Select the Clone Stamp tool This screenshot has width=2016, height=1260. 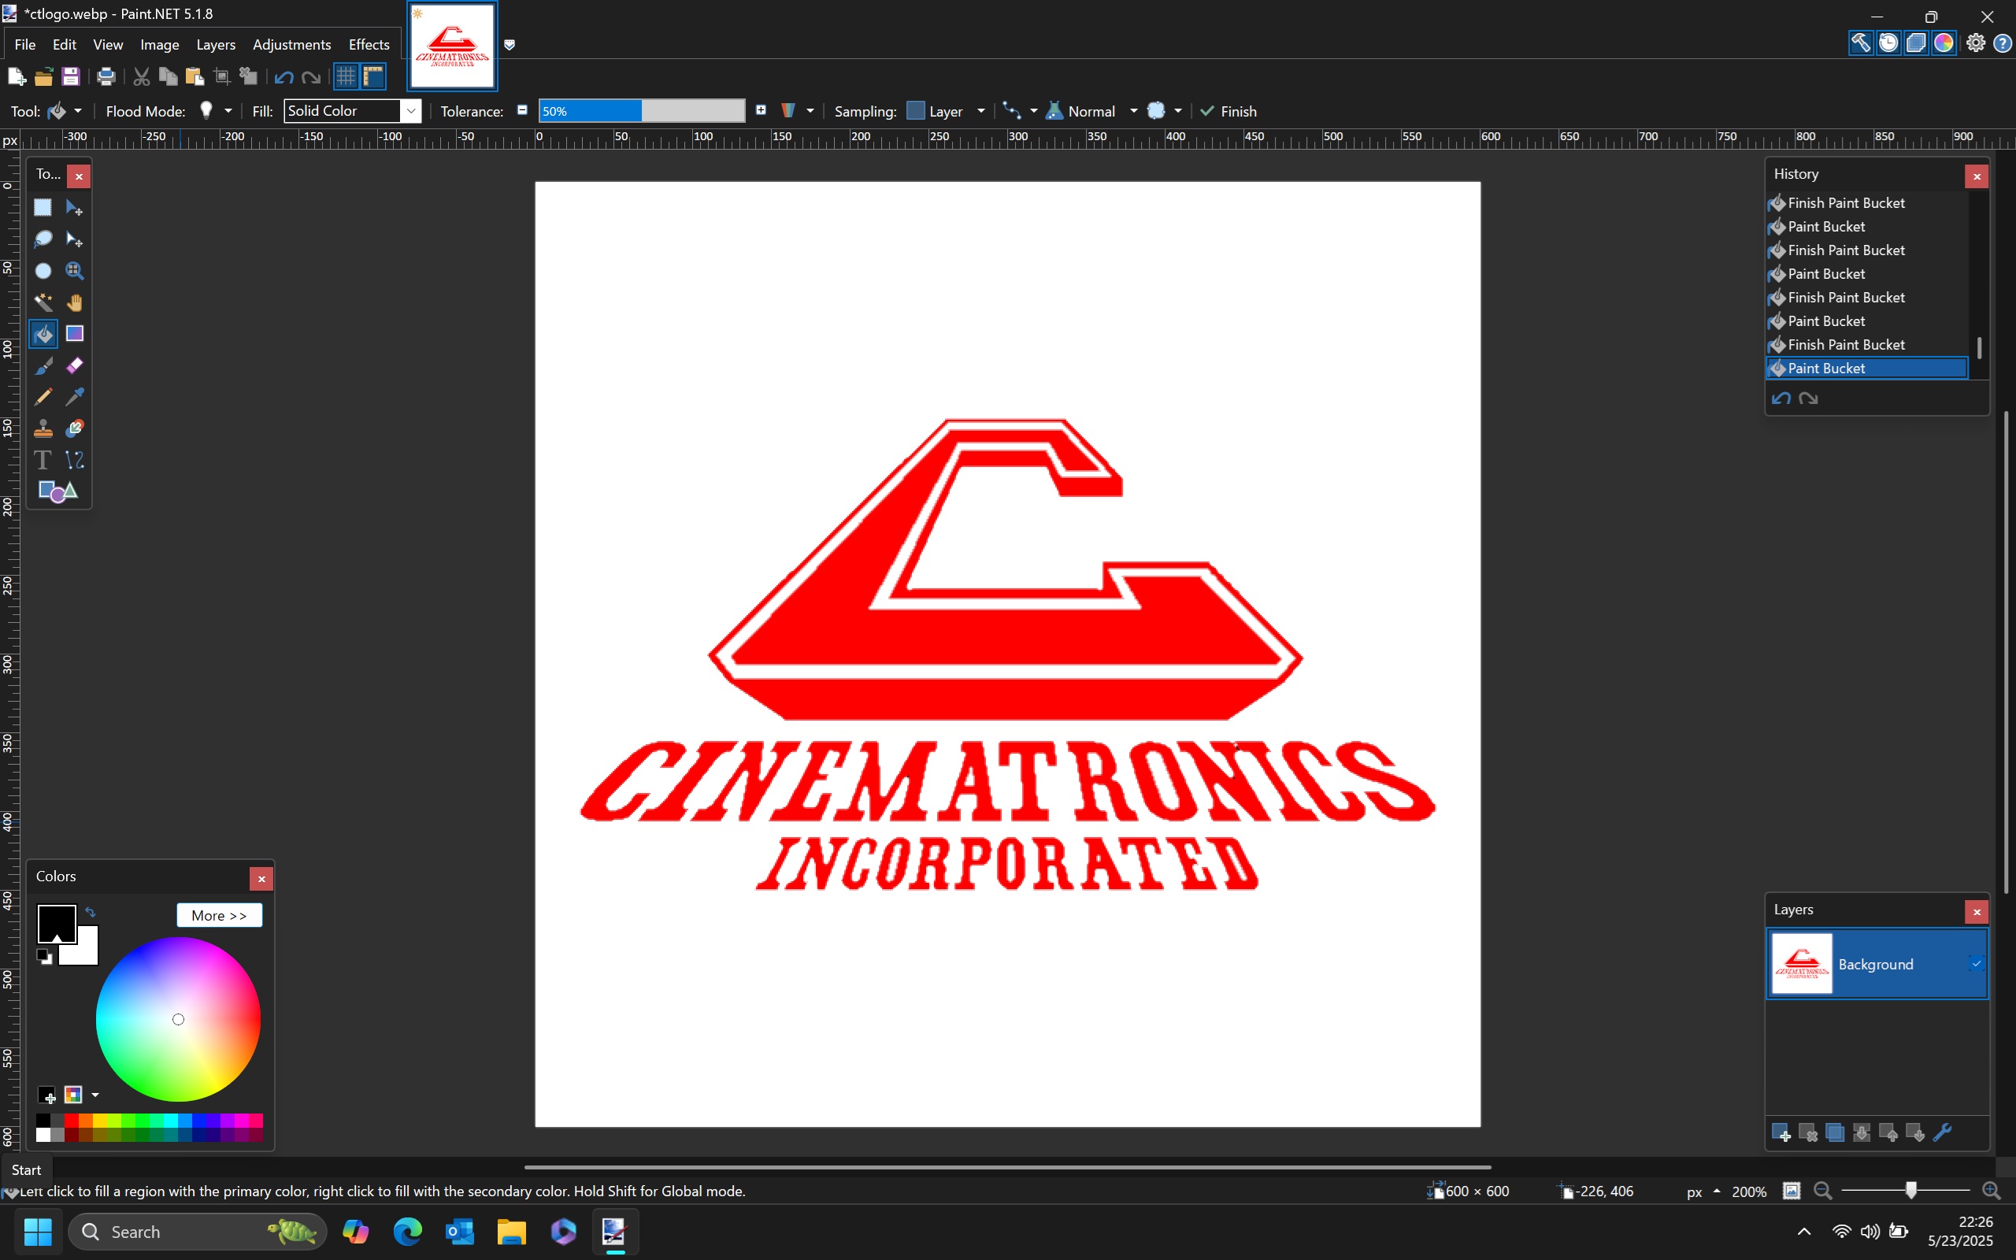[x=43, y=428]
